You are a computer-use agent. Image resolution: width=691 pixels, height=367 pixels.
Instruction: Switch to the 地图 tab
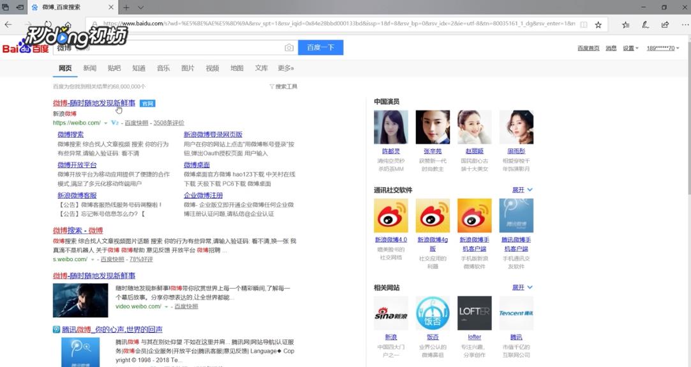pos(237,68)
